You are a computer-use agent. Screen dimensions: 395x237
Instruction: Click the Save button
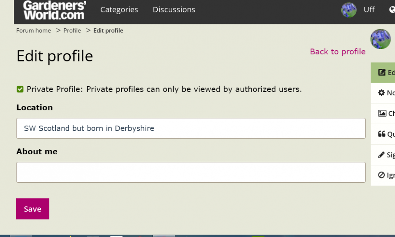32,209
